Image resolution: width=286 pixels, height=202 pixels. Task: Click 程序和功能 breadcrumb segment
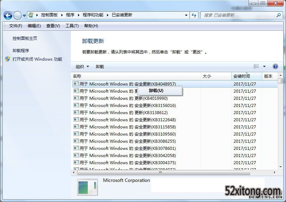tap(93, 15)
